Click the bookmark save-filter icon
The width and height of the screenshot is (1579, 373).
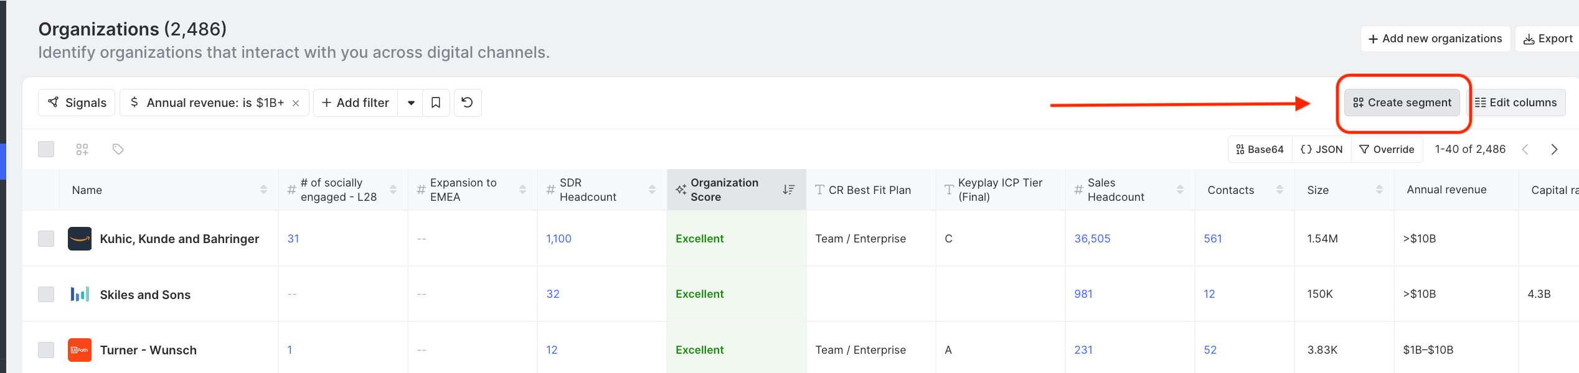point(436,103)
